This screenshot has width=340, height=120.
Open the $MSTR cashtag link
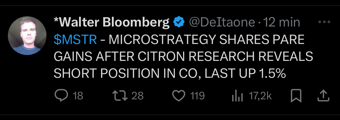[x=75, y=40]
